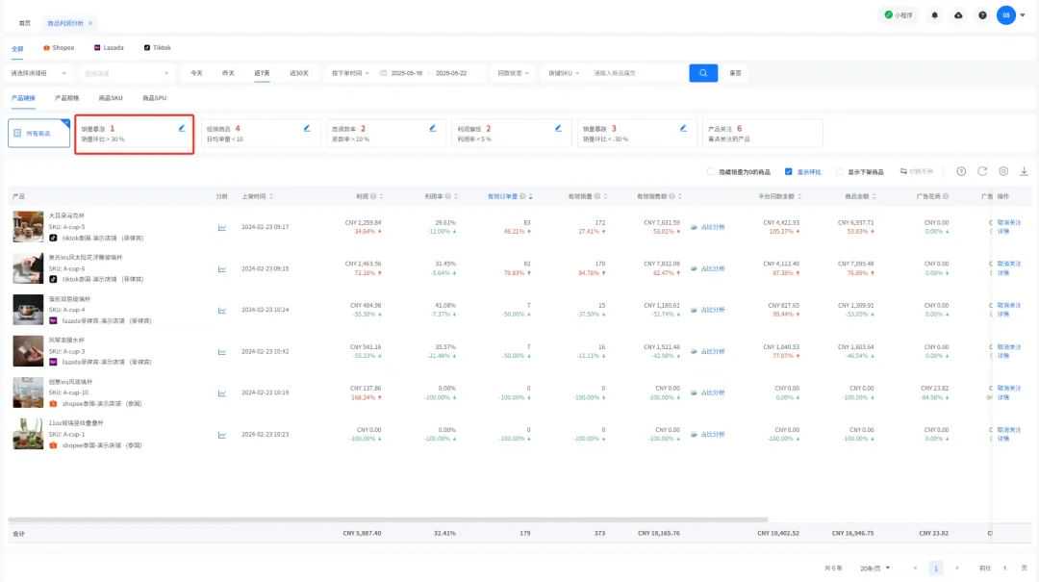Expand the '请选择店铺组' store group dropdown
1039x582 pixels.
tap(38, 73)
